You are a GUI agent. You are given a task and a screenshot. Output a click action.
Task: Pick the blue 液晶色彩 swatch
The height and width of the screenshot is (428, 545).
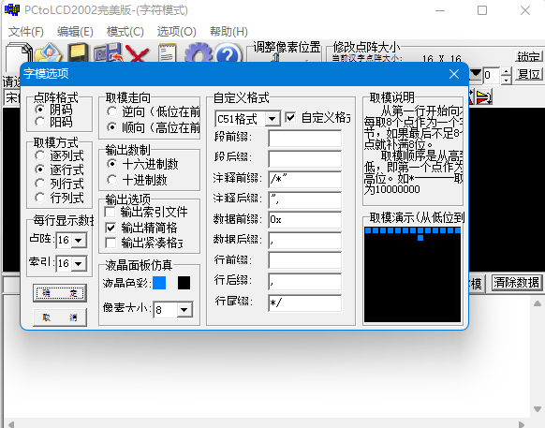tap(159, 283)
